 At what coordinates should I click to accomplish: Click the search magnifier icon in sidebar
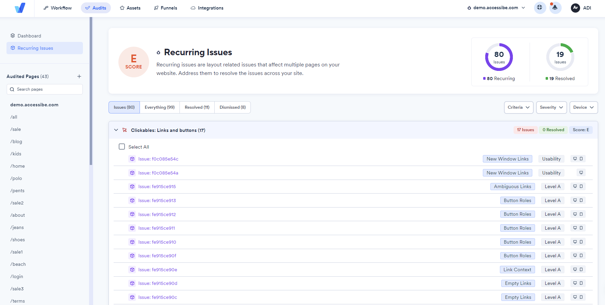pyautogui.click(x=12, y=89)
